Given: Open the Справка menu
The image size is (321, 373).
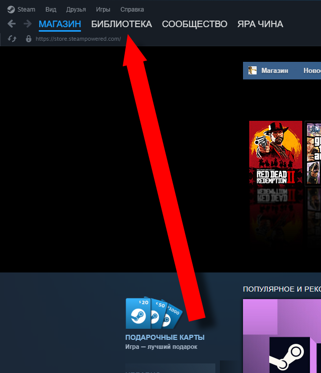Looking at the screenshot, I should [132, 10].
